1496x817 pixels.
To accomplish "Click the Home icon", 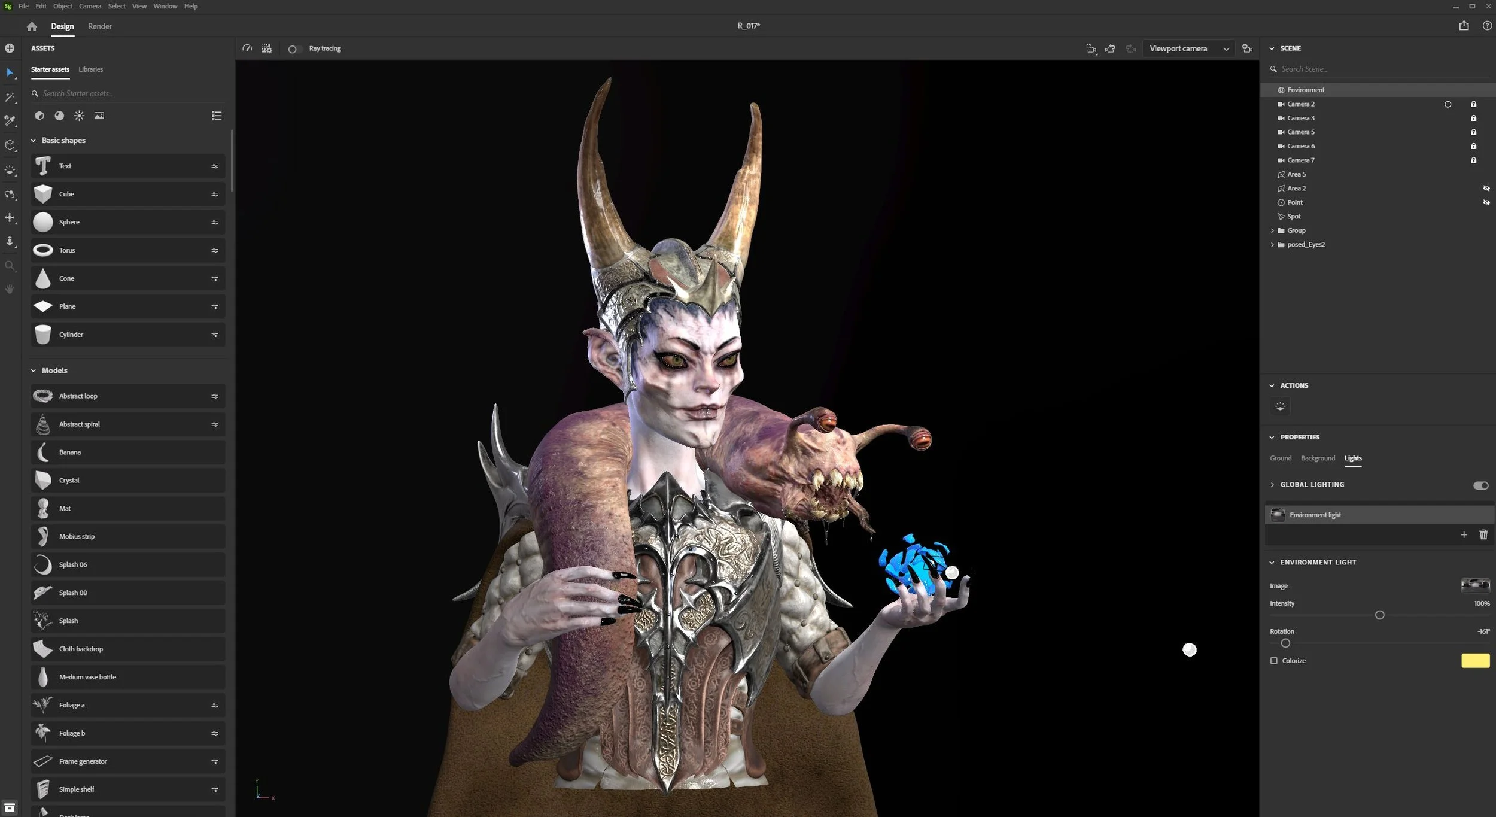I will (x=32, y=26).
